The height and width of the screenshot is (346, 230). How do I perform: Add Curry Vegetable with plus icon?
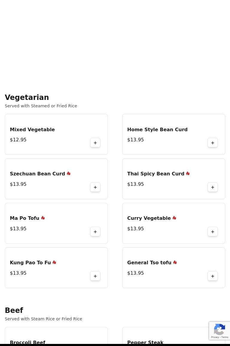[213, 232]
